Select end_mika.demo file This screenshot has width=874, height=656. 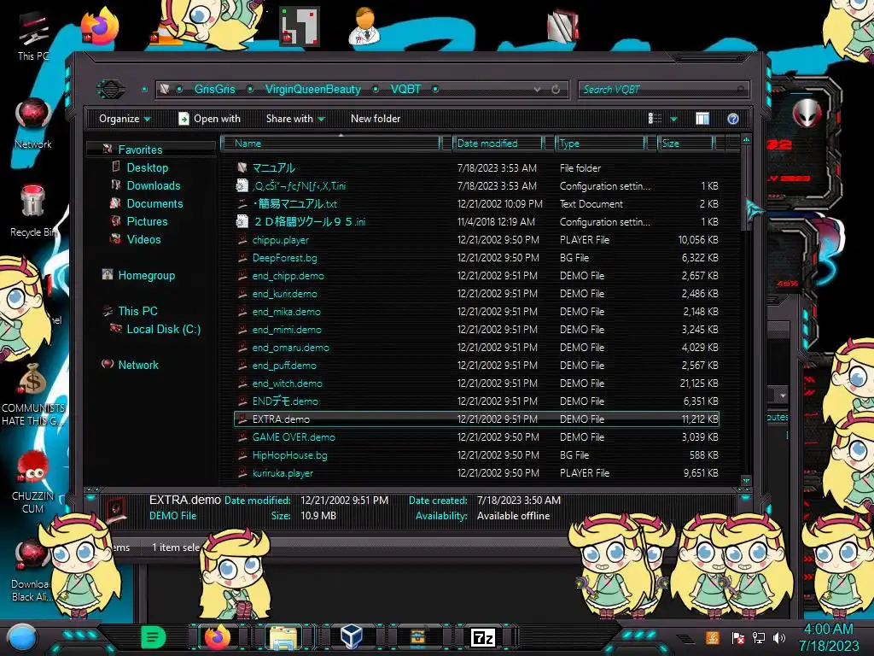(x=286, y=311)
